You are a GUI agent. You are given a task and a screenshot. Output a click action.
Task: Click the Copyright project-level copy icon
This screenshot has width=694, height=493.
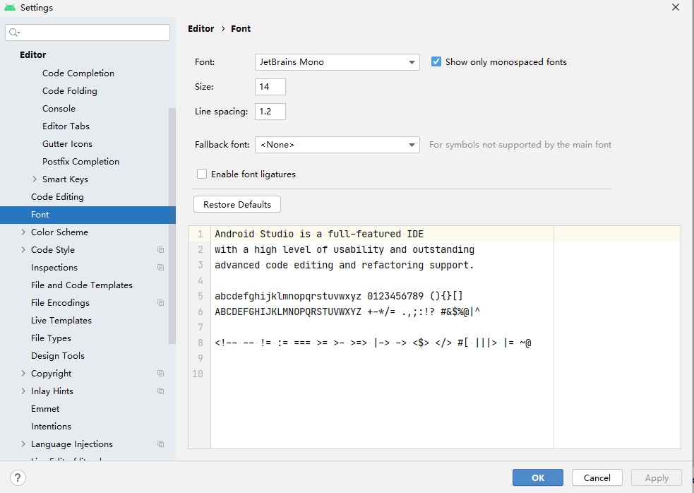click(161, 374)
